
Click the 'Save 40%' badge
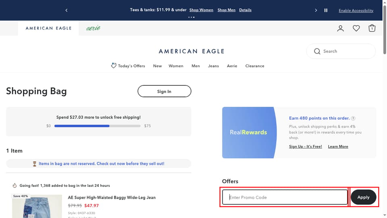point(21,196)
